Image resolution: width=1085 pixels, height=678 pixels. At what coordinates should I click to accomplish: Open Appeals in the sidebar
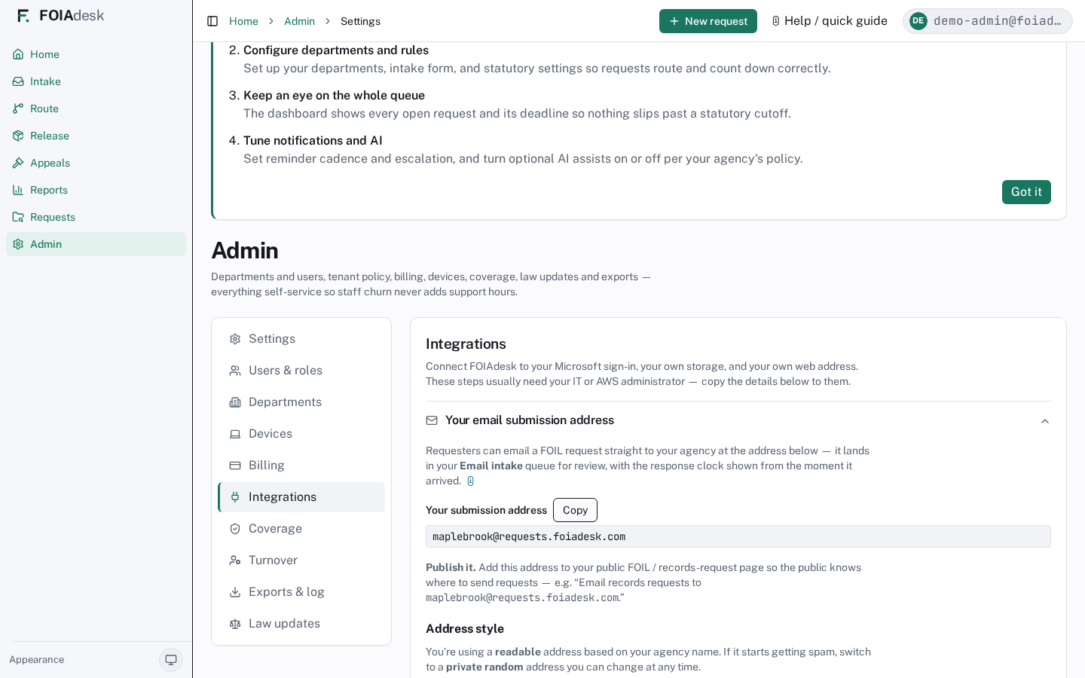96,163
